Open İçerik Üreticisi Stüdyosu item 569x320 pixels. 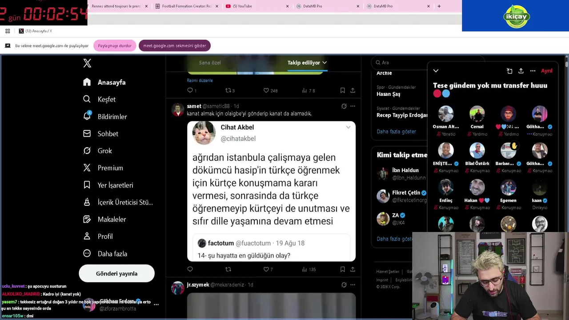[118, 202]
